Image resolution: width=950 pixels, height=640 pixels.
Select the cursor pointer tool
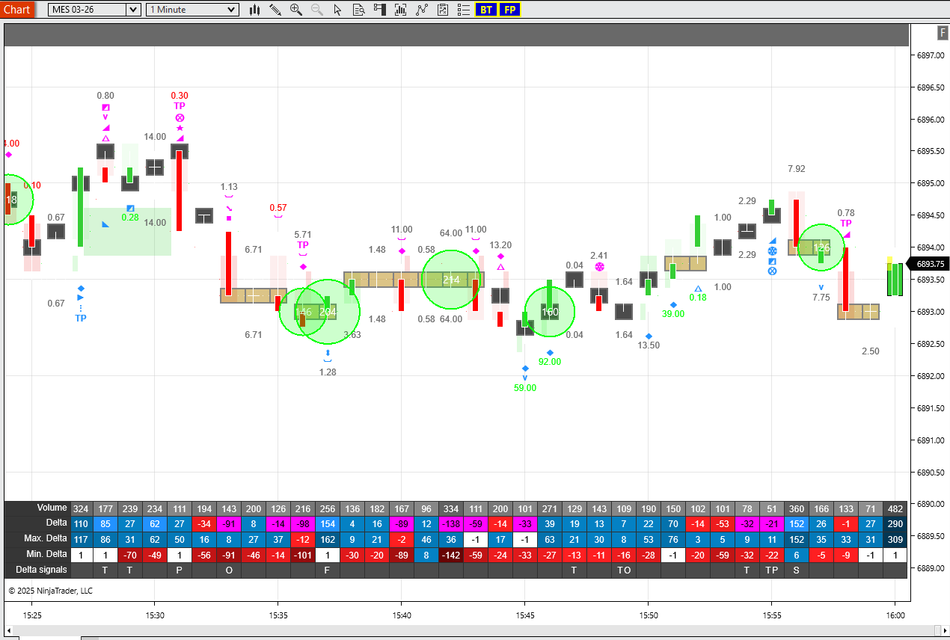click(x=337, y=10)
